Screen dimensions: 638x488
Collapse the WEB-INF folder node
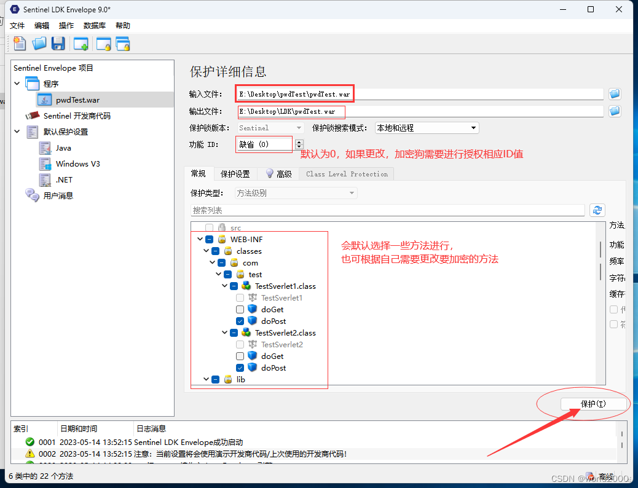(200, 239)
